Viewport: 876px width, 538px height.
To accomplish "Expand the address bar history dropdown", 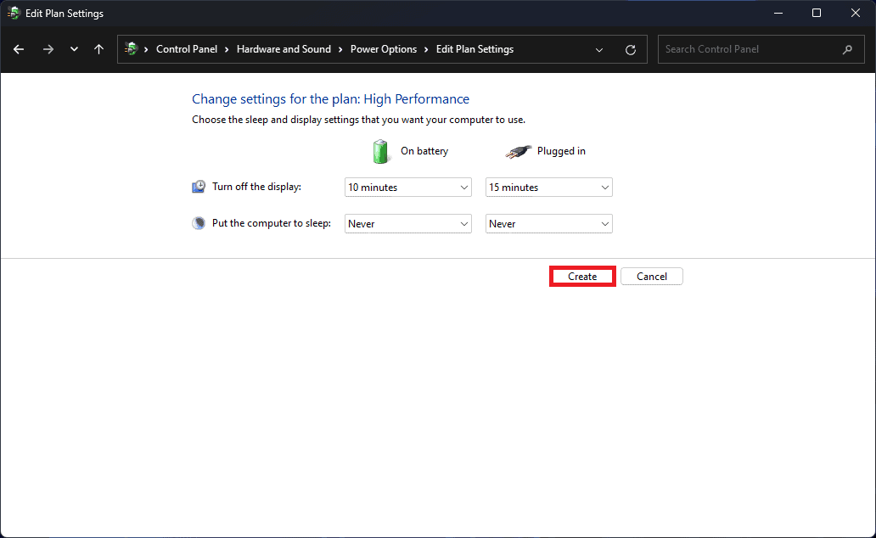I will 600,49.
